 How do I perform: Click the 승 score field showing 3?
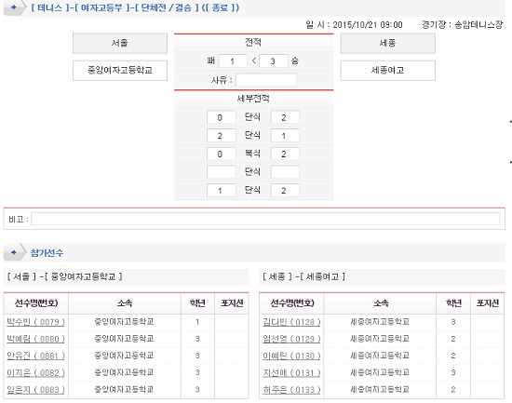click(274, 61)
